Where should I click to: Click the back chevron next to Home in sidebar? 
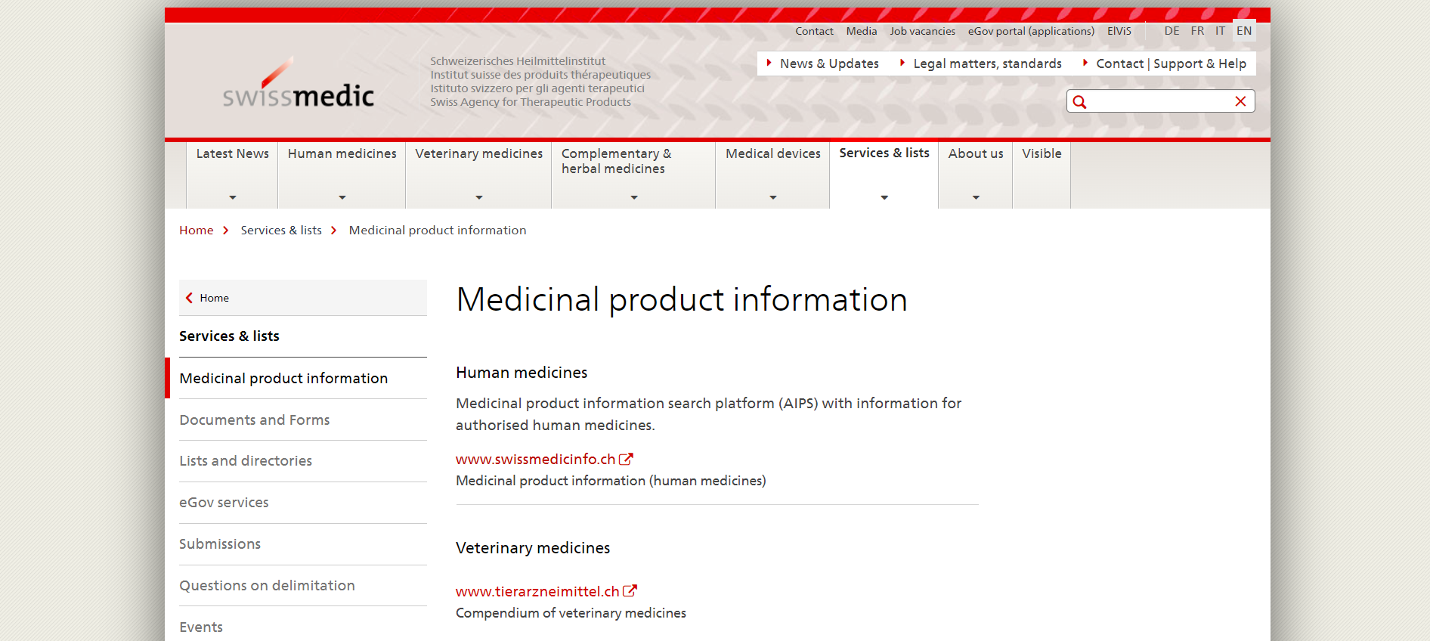point(189,298)
